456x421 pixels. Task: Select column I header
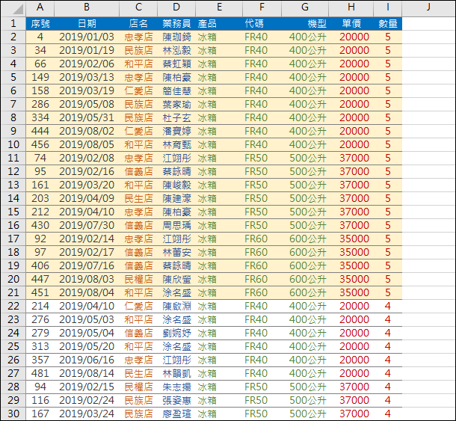pyautogui.click(x=388, y=7)
